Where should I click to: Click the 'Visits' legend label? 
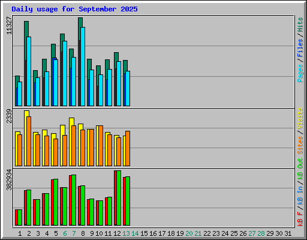tap(300, 118)
